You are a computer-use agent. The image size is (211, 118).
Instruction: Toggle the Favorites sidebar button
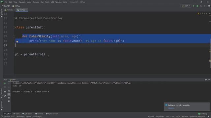pos(2,106)
